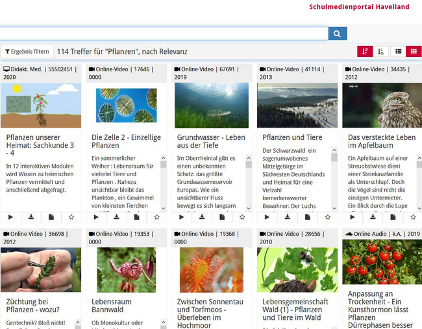The image size is (422, 329).
Task: Open document details for Grundwasser video
Action: (221, 218)
